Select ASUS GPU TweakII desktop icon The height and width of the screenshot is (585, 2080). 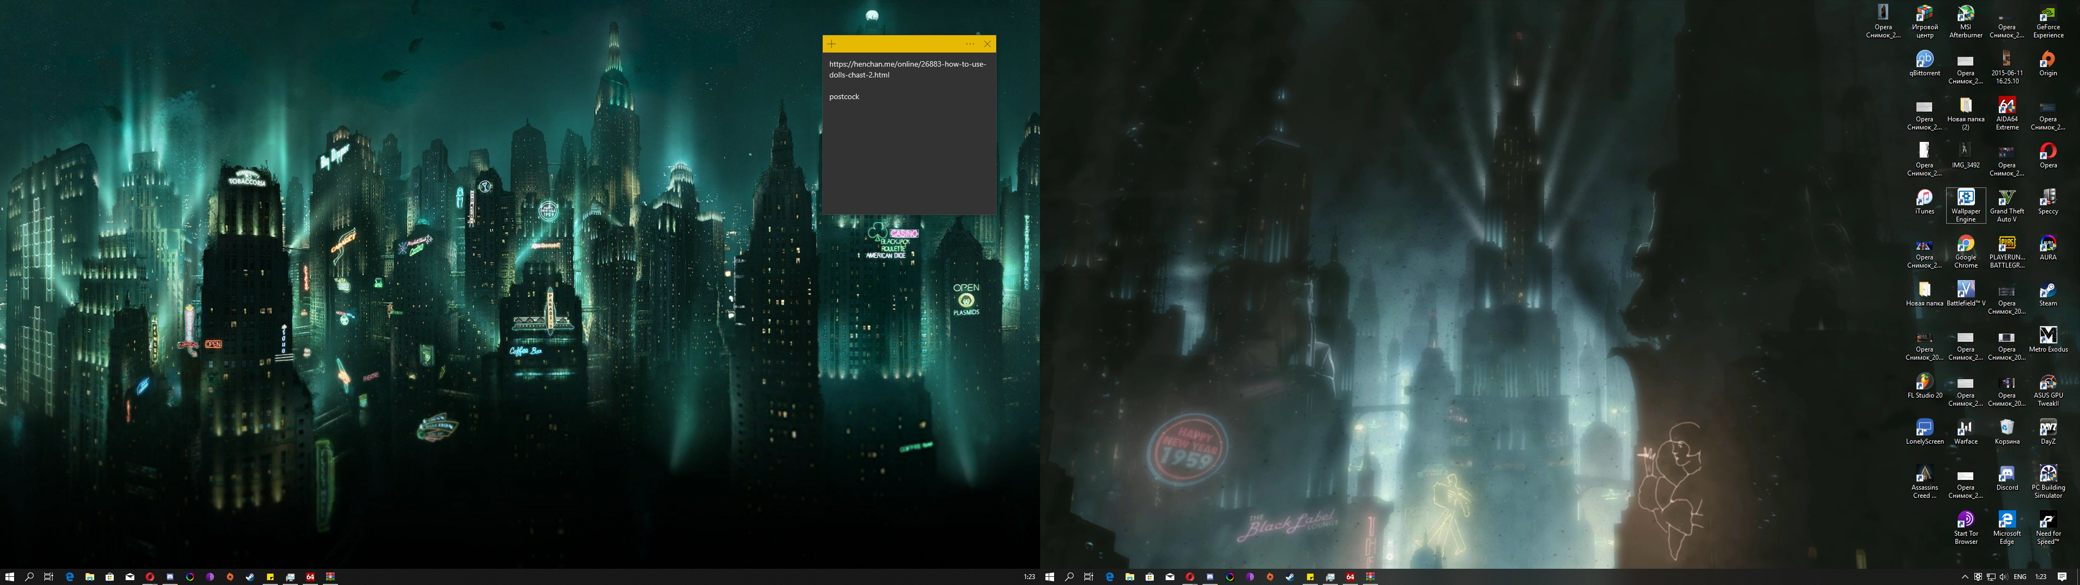(x=2049, y=390)
